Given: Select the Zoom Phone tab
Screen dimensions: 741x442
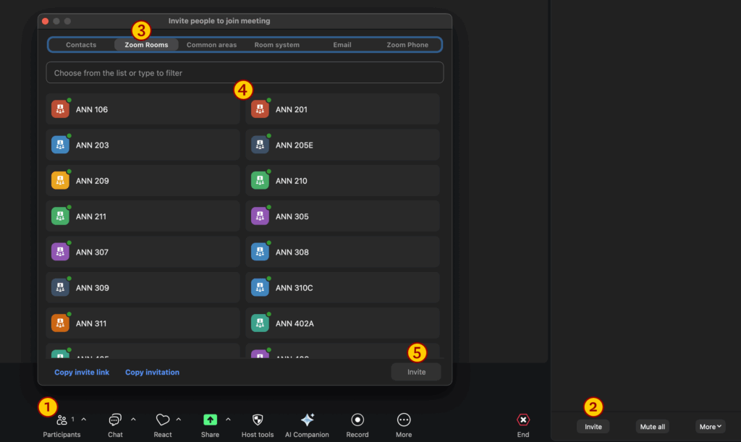Looking at the screenshot, I should click(407, 45).
